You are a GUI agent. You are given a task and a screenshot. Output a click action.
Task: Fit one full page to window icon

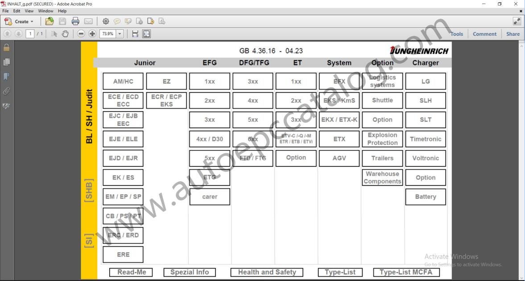pos(147,34)
